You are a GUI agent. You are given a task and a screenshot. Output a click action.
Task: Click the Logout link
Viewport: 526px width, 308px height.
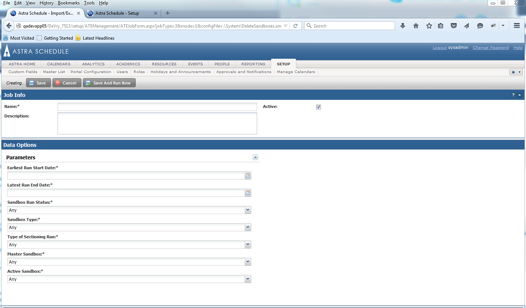[x=440, y=48]
